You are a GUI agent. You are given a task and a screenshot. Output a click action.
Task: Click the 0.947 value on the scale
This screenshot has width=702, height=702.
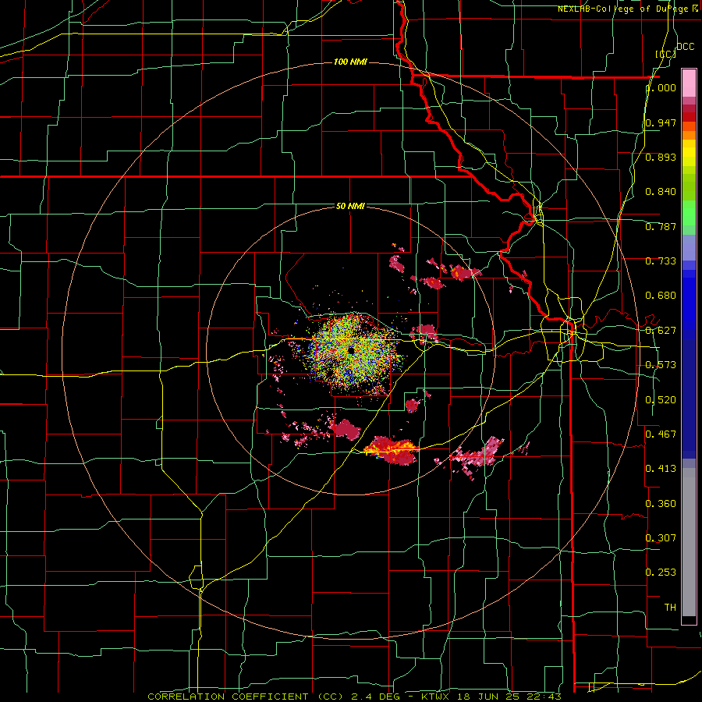click(x=661, y=122)
